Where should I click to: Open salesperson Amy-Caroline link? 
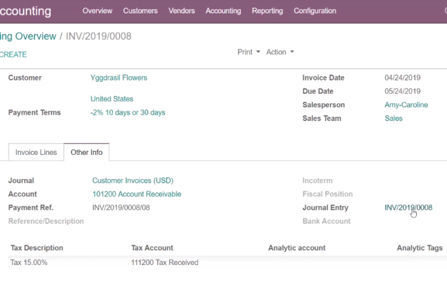tap(407, 105)
